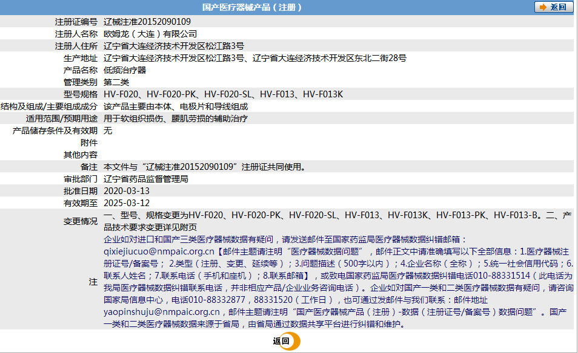The width and height of the screenshot is (578, 353).
Task: Click the label 产品名称
Action: click(81, 70)
